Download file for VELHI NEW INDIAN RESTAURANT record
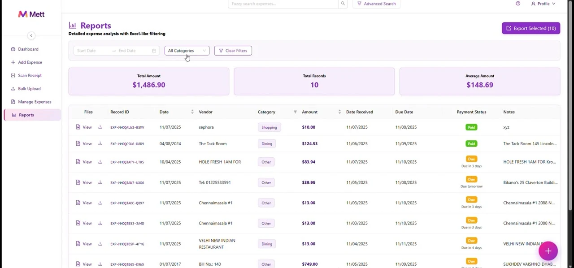The height and width of the screenshot is (268, 574). tap(100, 244)
